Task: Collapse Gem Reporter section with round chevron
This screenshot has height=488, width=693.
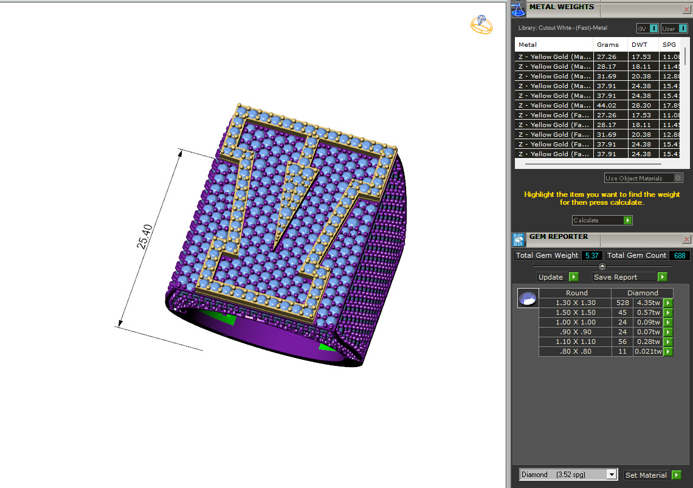Action: click(x=602, y=266)
